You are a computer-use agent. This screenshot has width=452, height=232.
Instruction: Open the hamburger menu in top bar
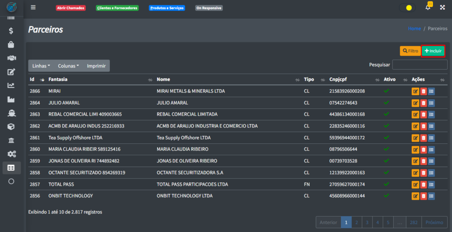34,7
